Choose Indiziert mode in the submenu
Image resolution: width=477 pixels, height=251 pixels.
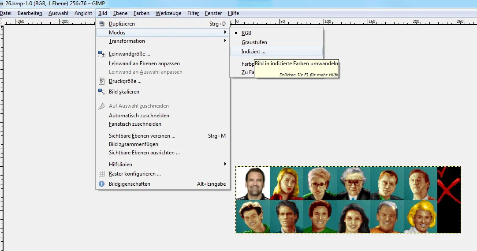coord(253,52)
